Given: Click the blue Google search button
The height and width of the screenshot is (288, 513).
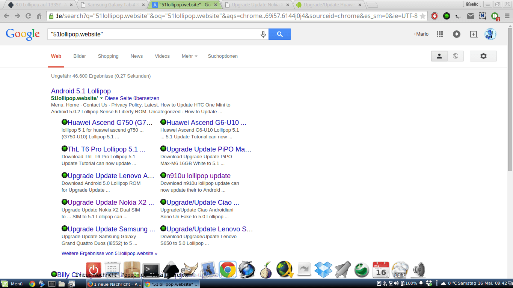Looking at the screenshot, I should pyautogui.click(x=280, y=34).
